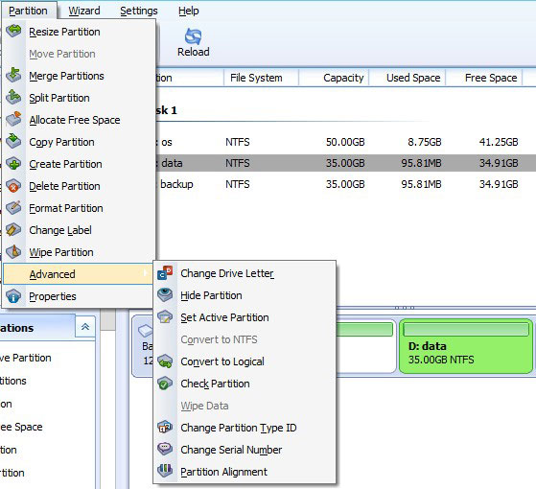Click the Allocate Free Space icon
The width and height of the screenshot is (536, 489).
(13, 119)
